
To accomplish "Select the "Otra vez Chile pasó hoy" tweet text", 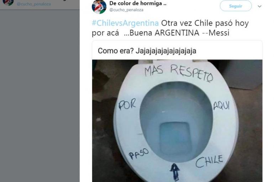I will pyautogui.click(x=205, y=23).
